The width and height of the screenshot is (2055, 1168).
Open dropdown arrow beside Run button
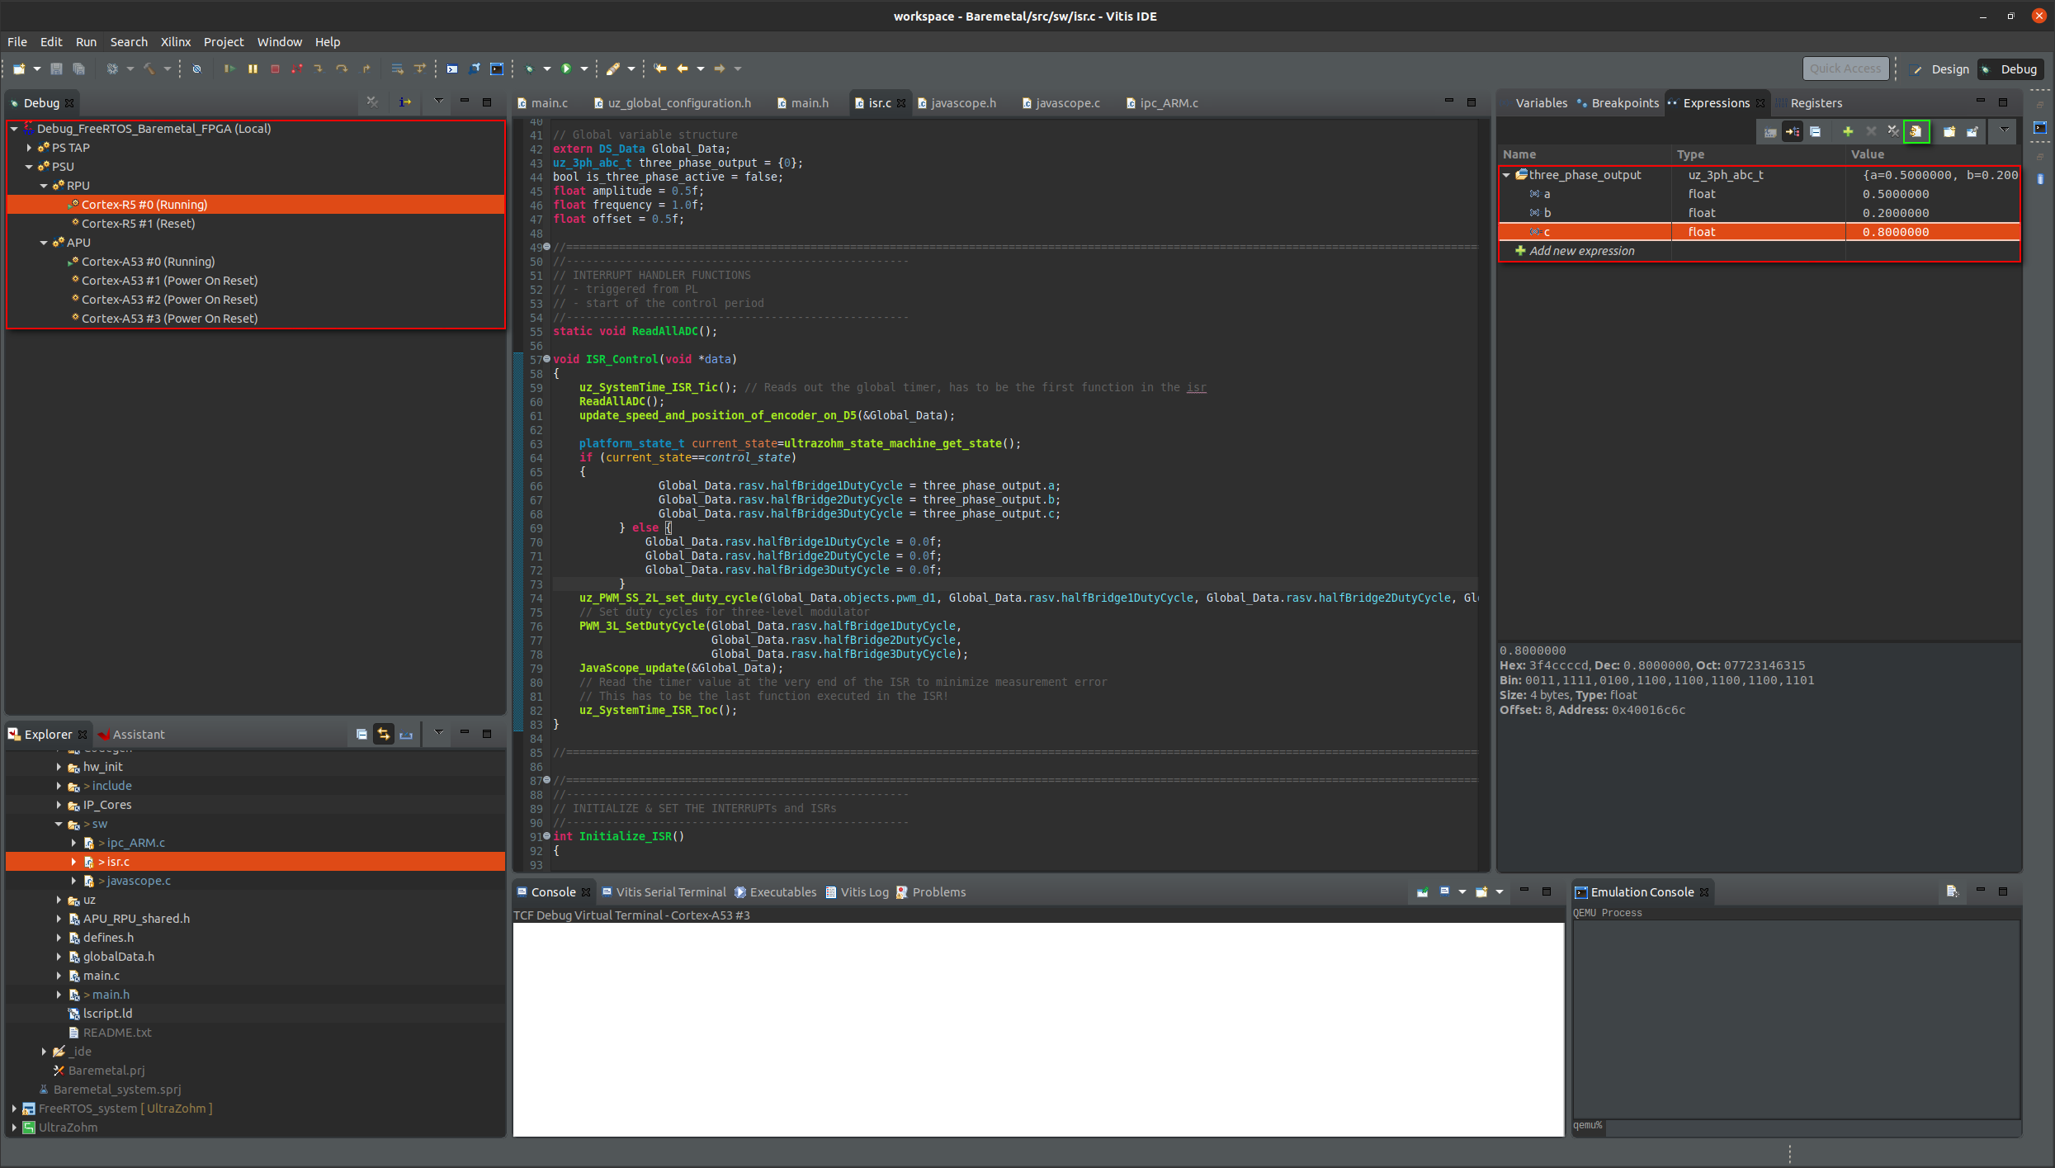click(x=584, y=69)
